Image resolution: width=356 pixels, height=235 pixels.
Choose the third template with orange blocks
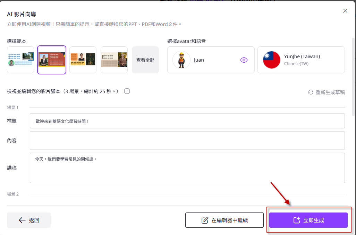pos(83,60)
